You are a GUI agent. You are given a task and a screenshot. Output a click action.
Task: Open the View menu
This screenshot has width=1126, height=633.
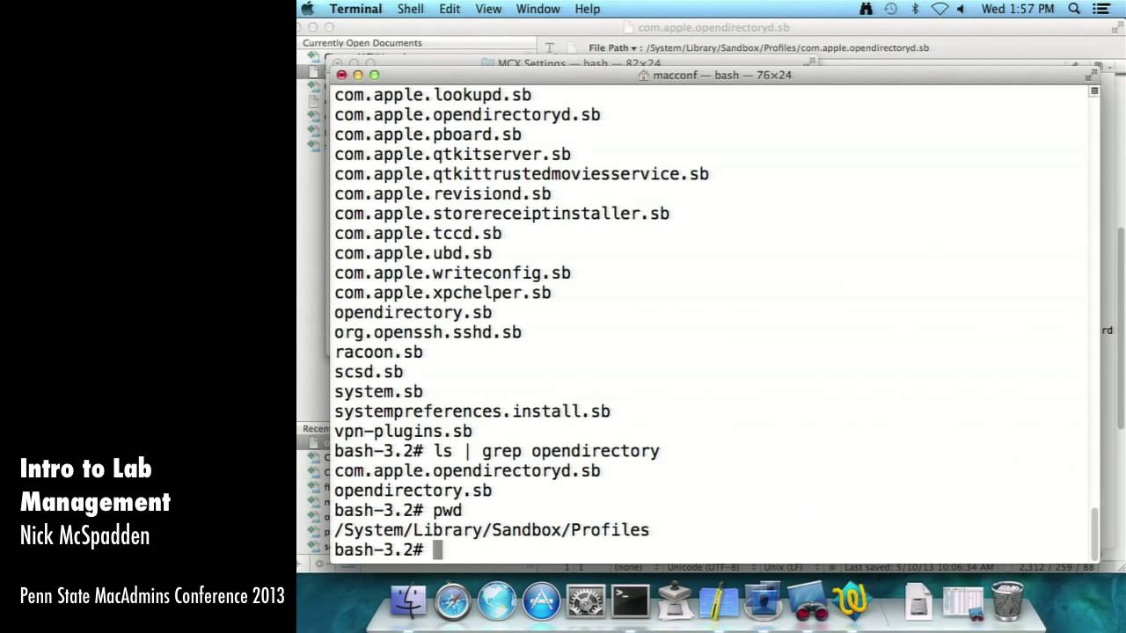click(x=488, y=9)
